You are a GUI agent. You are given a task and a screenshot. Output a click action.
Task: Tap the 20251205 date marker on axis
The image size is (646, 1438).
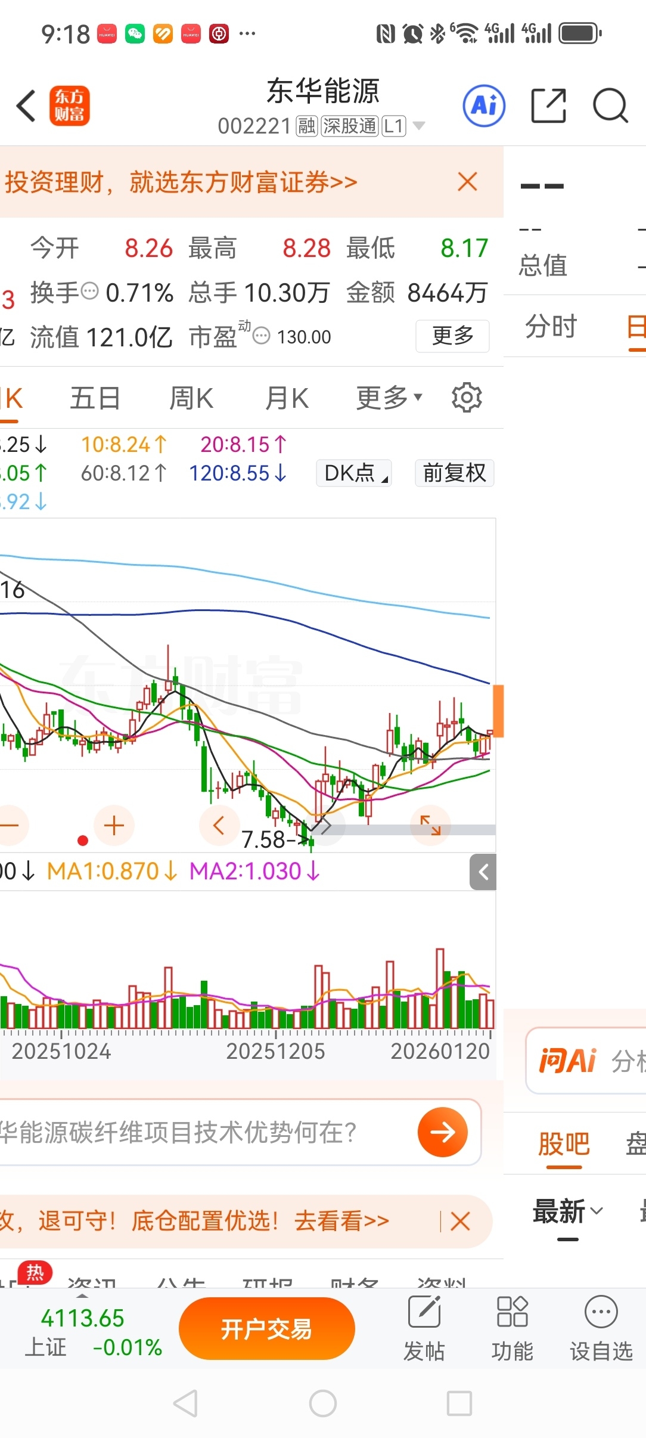point(275,1051)
